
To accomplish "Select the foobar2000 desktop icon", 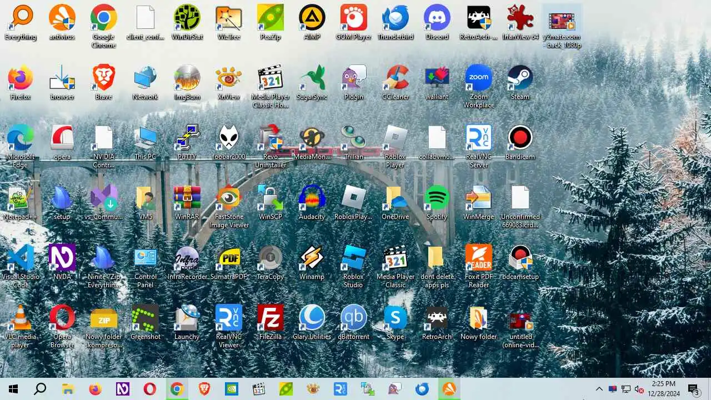I will coord(229,142).
